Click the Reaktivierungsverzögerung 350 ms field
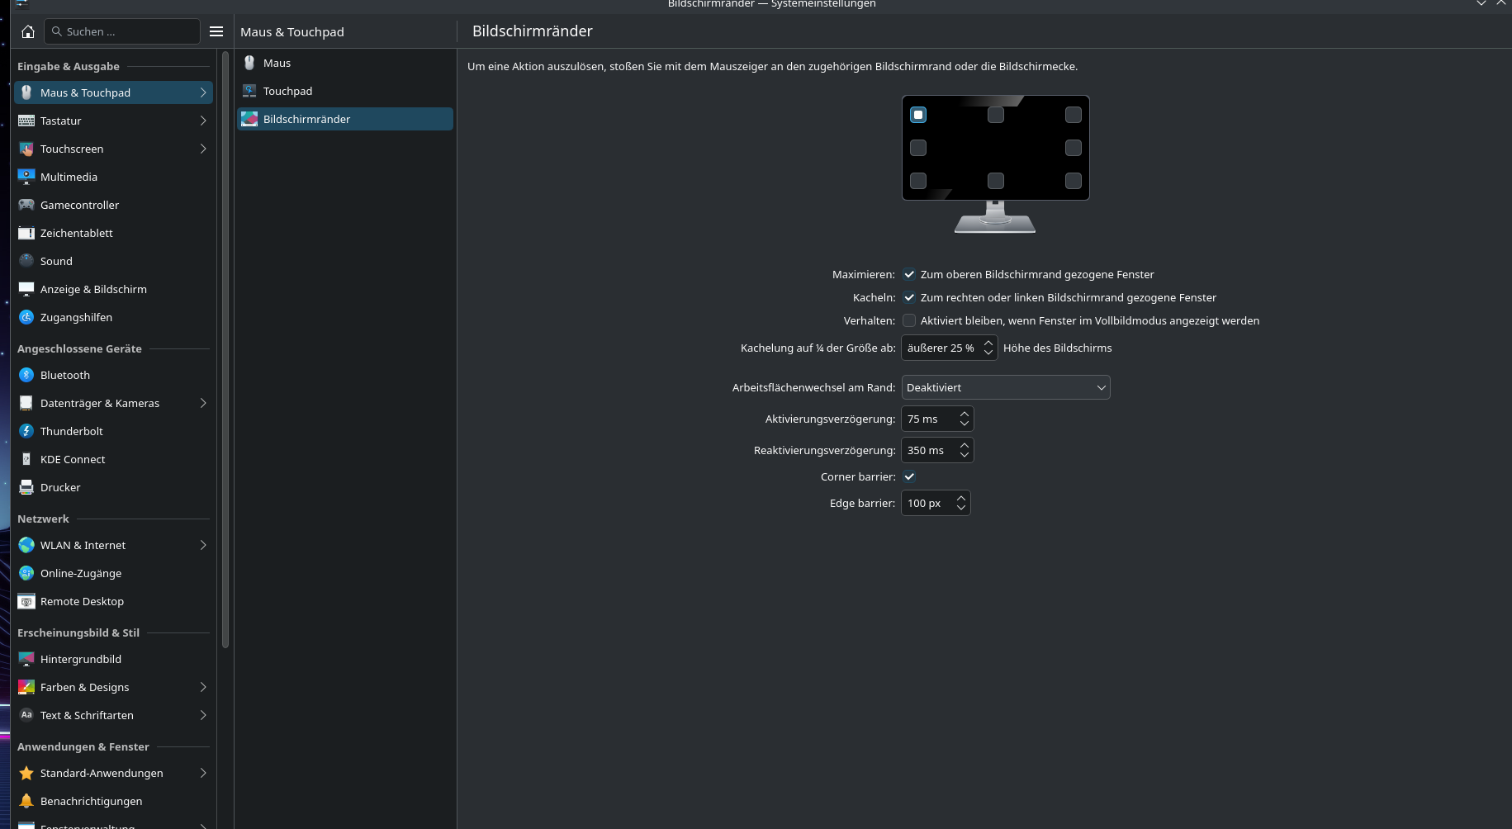Image resolution: width=1512 pixels, height=829 pixels. click(x=937, y=450)
